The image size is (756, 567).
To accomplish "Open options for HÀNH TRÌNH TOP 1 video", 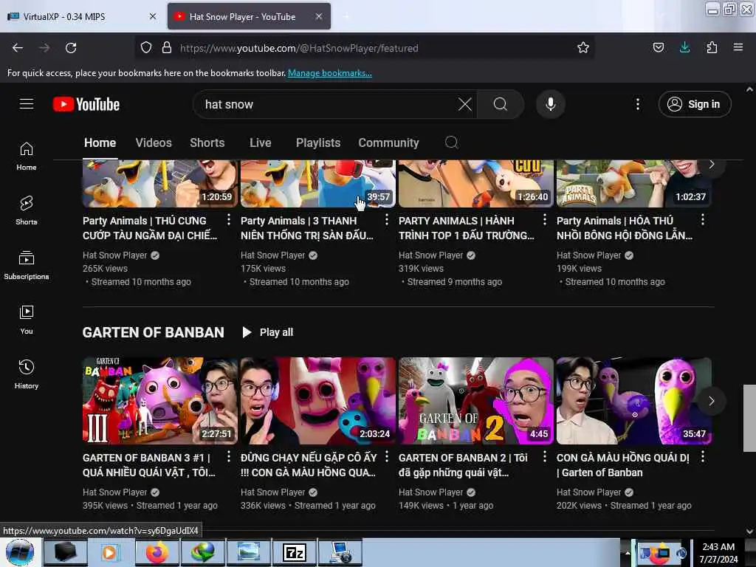I will 545,220.
